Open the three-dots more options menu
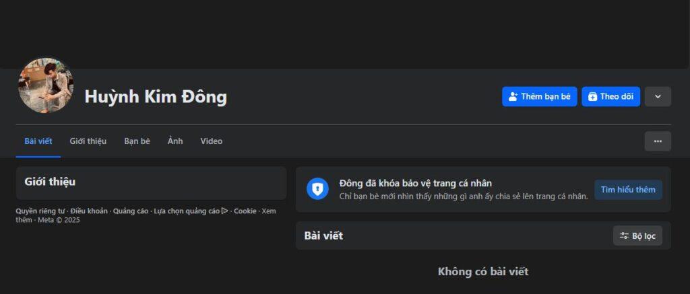690x294 pixels. point(658,141)
